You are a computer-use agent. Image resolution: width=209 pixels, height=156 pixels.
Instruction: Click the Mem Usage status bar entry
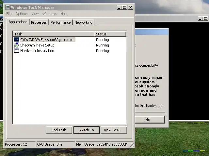pyautogui.click(x=103, y=144)
